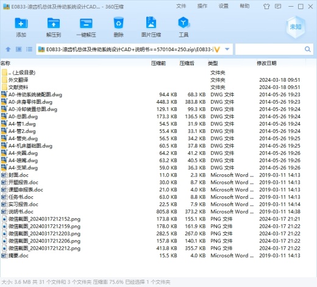Open the 工具 (Tools) icon
317x287 pixels.
point(183,23)
